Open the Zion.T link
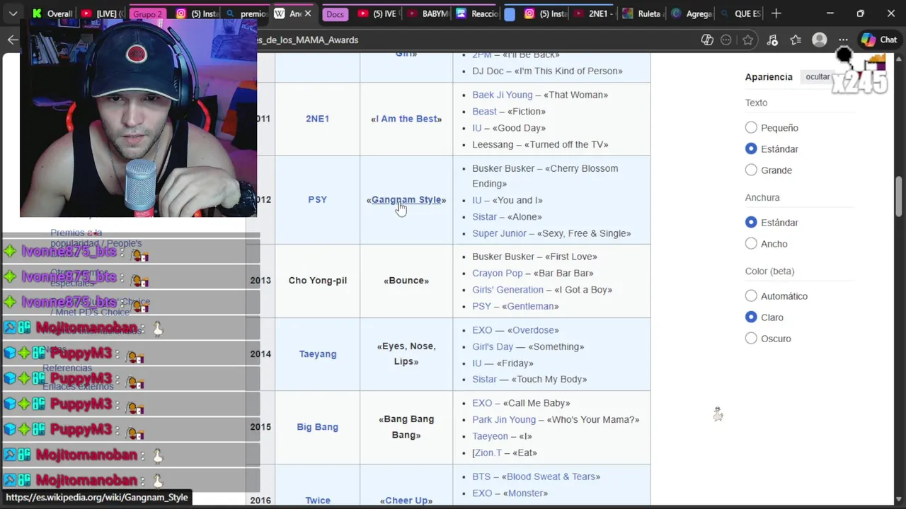The height and width of the screenshot is (509, 906). pos(488,453)
